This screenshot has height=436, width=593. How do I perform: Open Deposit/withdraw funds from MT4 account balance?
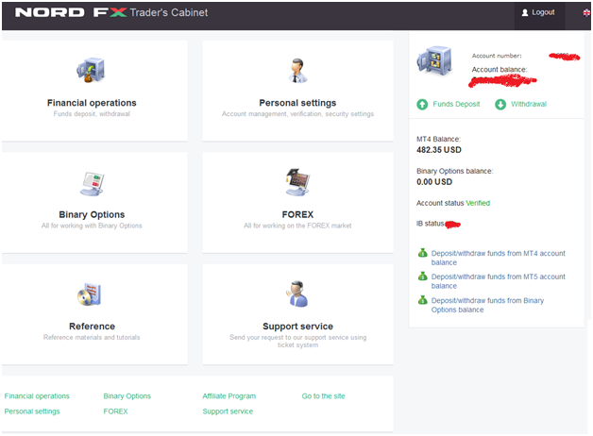(498, 258)
